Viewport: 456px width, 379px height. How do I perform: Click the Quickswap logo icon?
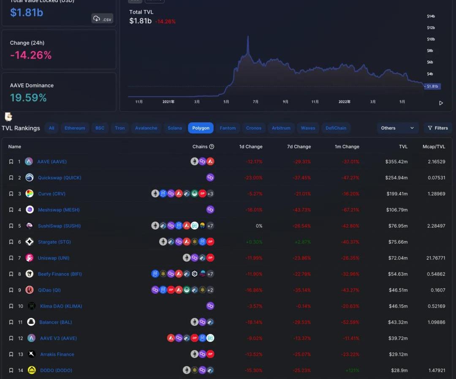coord(29,177)
